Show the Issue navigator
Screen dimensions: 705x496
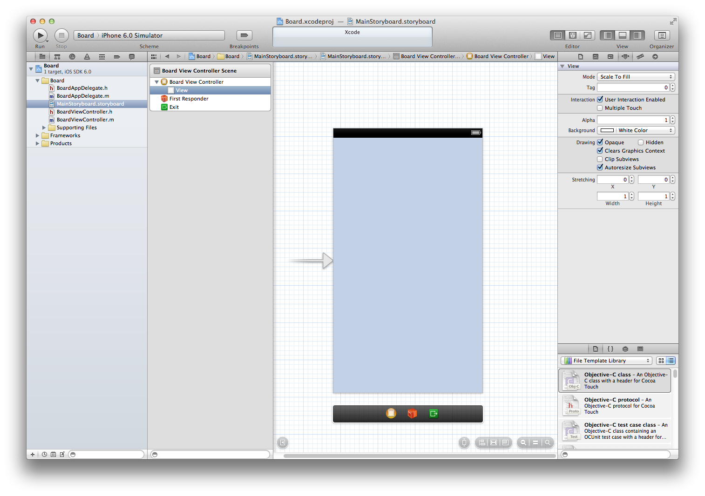[x=87, y=57]
